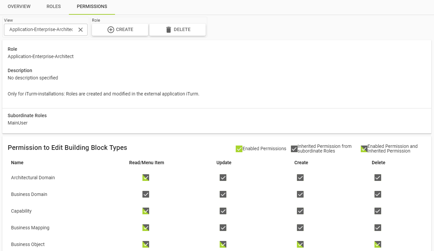Viewport: 434px width, 251px height.
Task: Click the Inherited Permission legend icon
Action: [x=294, y=149]
